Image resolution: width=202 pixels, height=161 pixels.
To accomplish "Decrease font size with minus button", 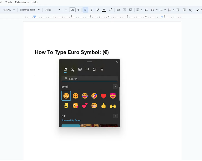I will pos(66,10).
